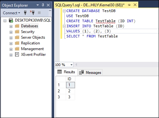Expand the Replication node

pyautogui.click(x=11, y=43)
